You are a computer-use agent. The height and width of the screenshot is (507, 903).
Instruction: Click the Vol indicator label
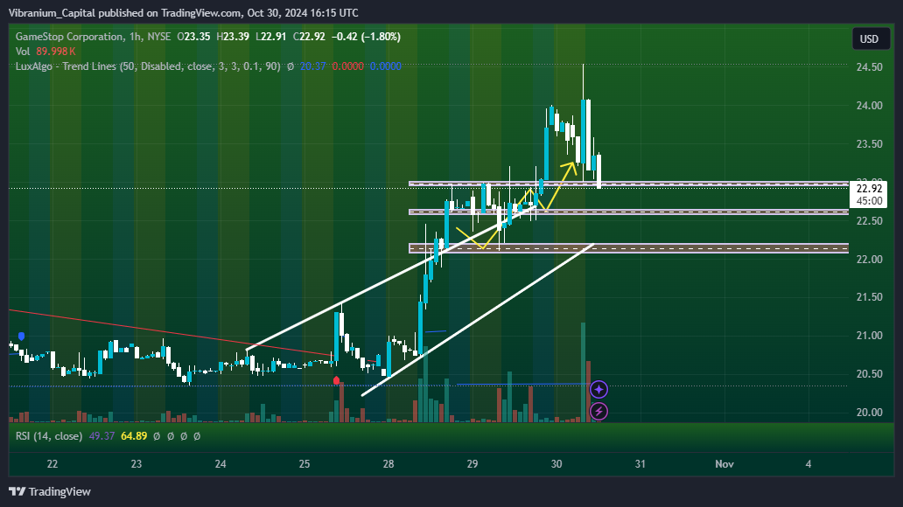click(23, 52)
